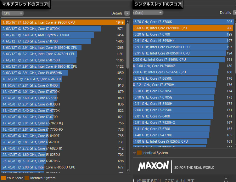Select single-thread row Core i5-8400 scoring 171
236x182 pixels.
coord(183,116)
